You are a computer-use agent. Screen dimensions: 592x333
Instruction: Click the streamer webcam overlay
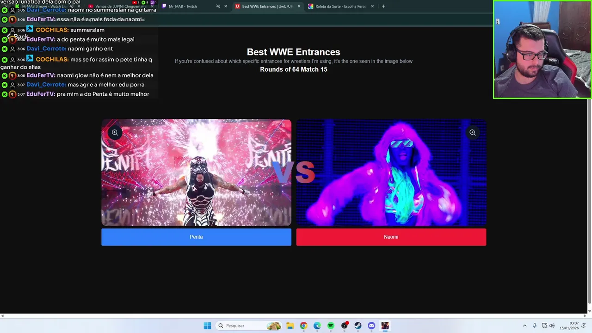tap(542, 49)
